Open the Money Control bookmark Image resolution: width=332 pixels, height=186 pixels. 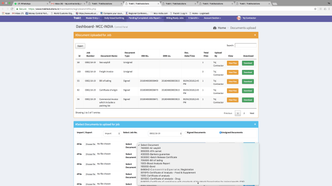(x=37, y=13)
